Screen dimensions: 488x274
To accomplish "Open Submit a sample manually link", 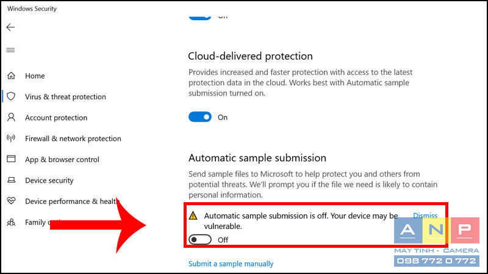I will [x=231, y=264].
